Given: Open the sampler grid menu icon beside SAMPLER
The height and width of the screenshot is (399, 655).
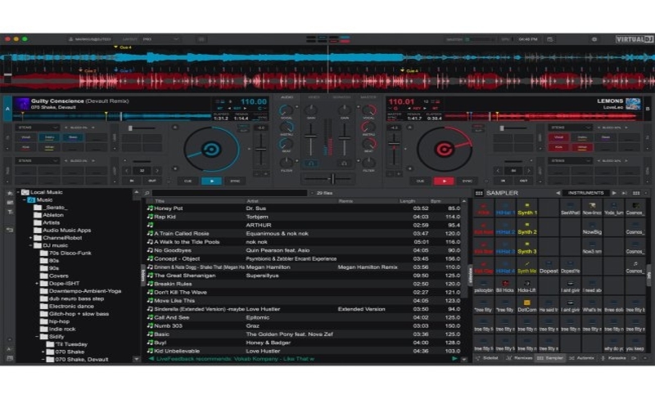Looking at the screenshot, I should pyautogui.click(x=479, y=193).
